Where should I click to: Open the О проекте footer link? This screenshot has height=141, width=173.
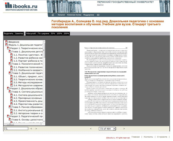point(162,137)
